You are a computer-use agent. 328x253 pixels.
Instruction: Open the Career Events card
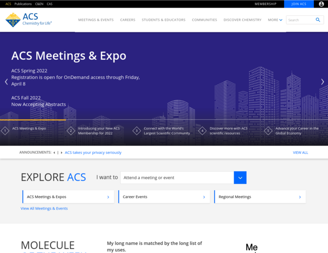[164, 197]
